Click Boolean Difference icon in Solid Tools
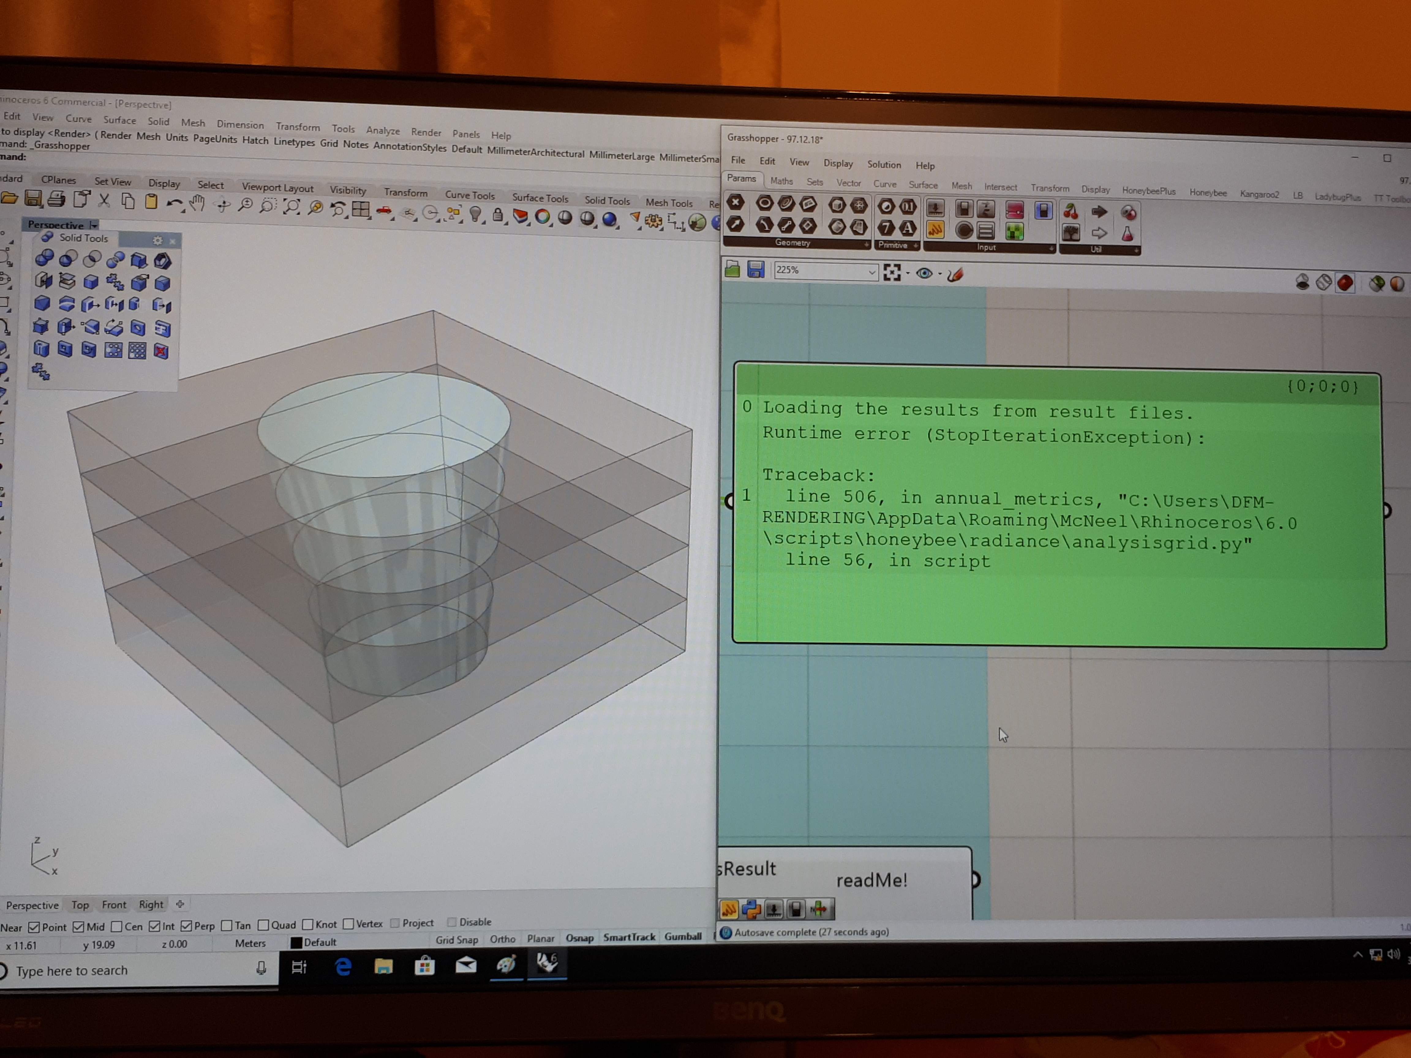The image size is (1411, 1058). pos(68,259)
